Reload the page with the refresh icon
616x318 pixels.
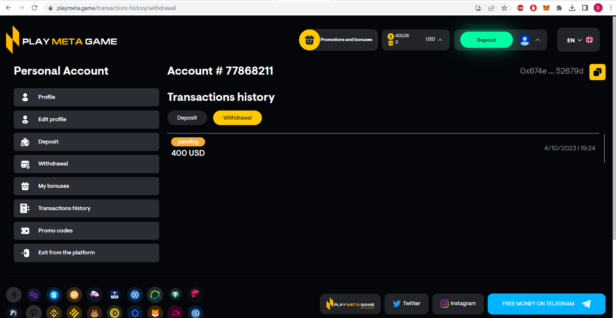point(34,8)
